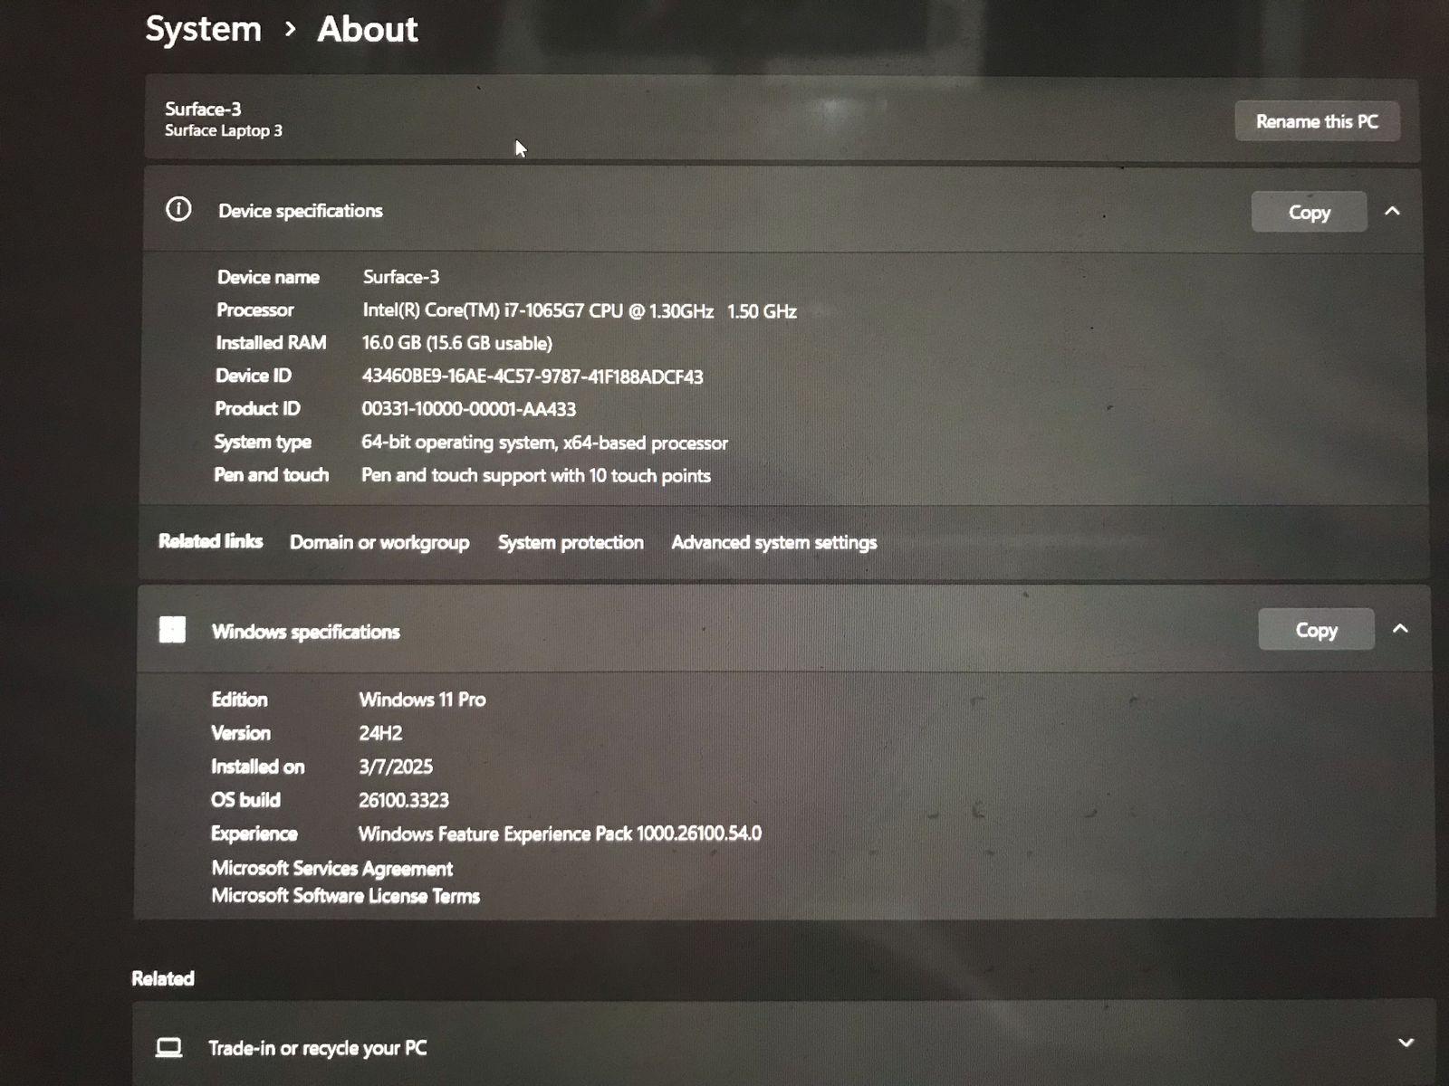Go back to System in the breadcrumb
The height and width of the screenshot is (1086, 1449).
pyautogui.click(x=204, y=29)
